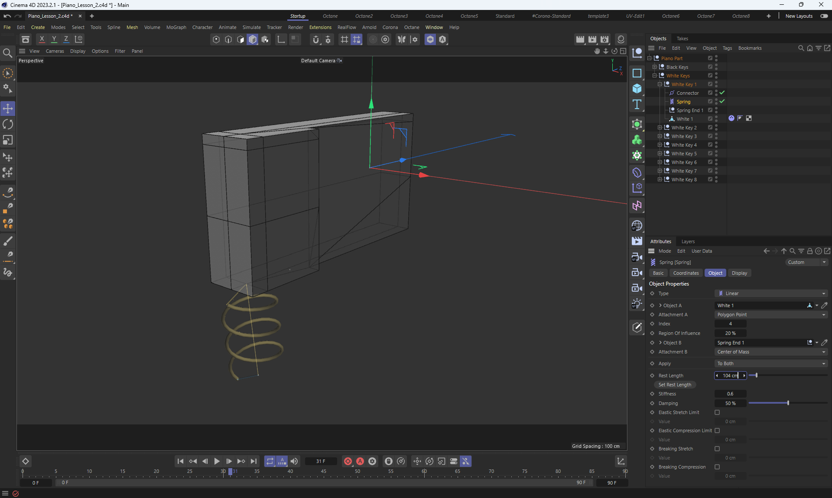Toggle the X axis lock icon
Viewport: 832px width, 498px height.
coord(42,39)
